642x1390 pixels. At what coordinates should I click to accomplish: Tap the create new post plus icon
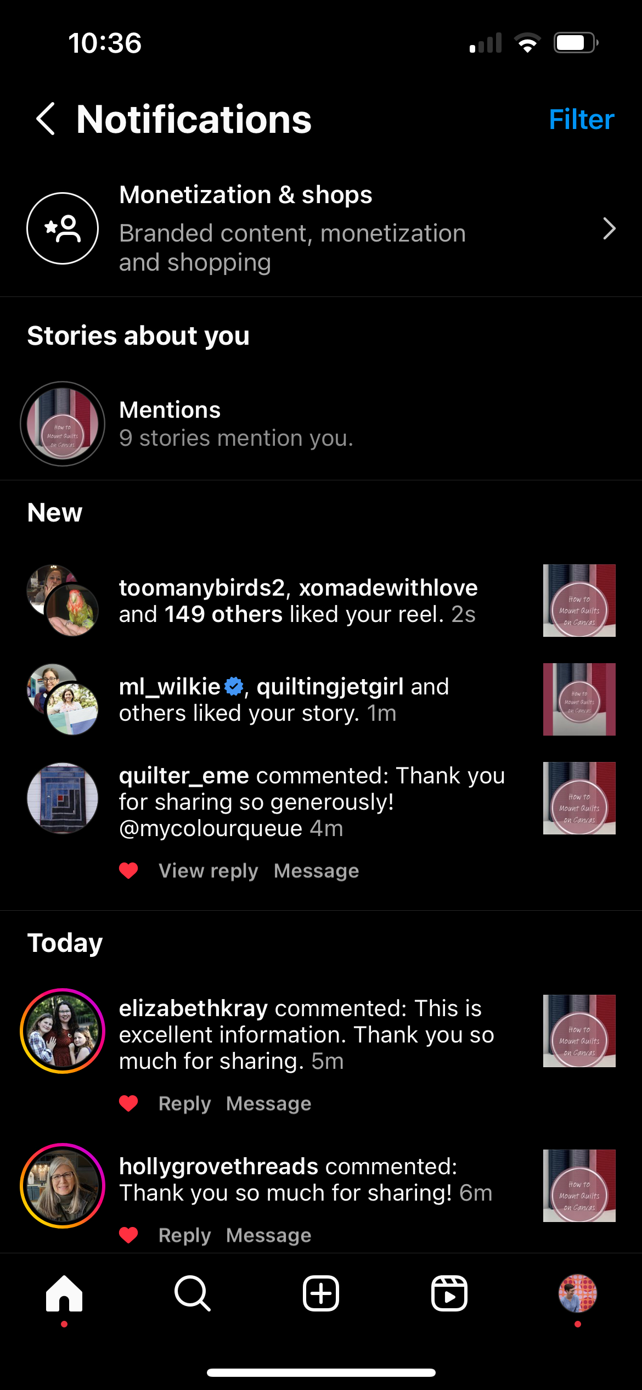pyautogui.click(x=321, y=1293)
